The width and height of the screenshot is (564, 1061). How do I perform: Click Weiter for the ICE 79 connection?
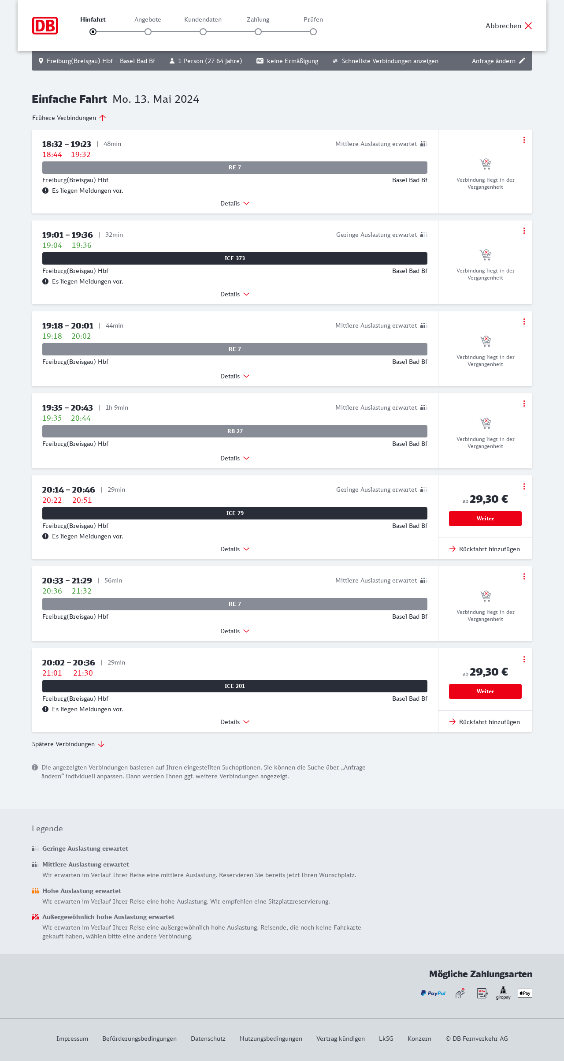(485, 519)
